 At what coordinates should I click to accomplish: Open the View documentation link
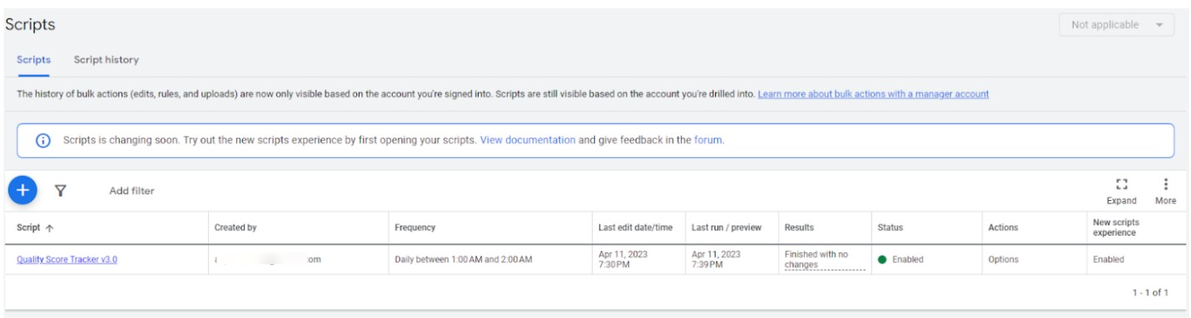528,140
